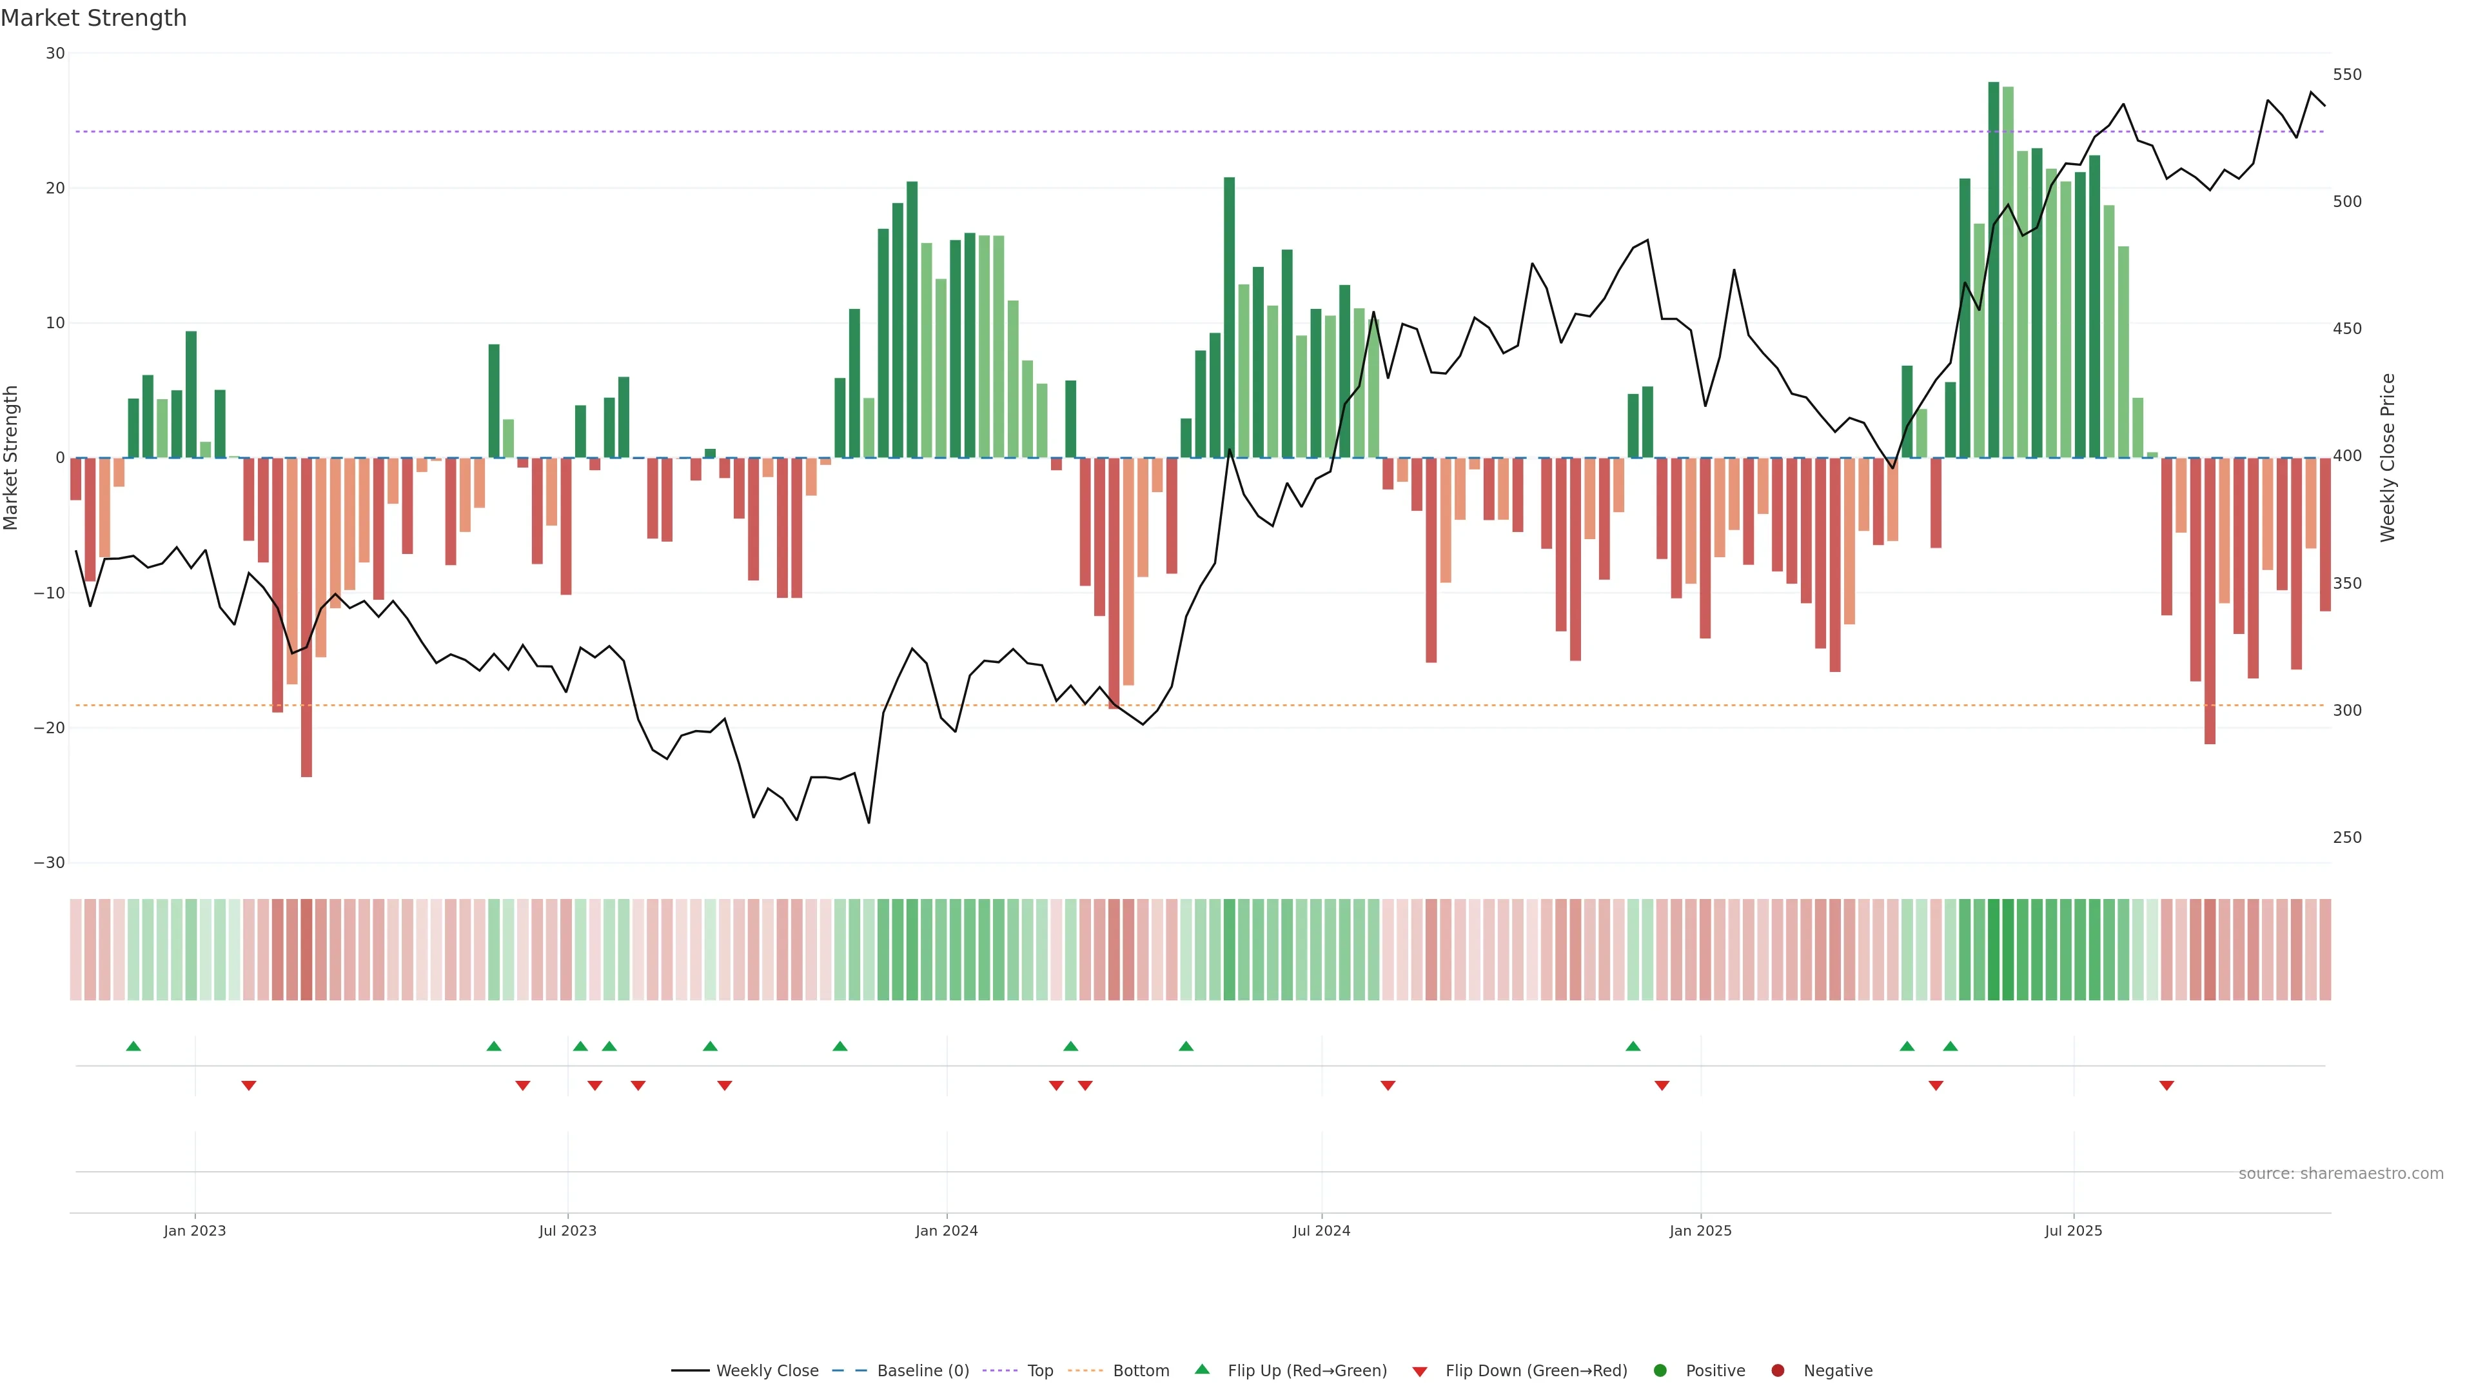Image resolution: width=2476 pixels, height=1393 pixels.
Task: Click the Positive green circle legend icon
Action: 1660,1371
